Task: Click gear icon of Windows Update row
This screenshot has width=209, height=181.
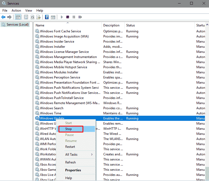Action: click(37, 118)
